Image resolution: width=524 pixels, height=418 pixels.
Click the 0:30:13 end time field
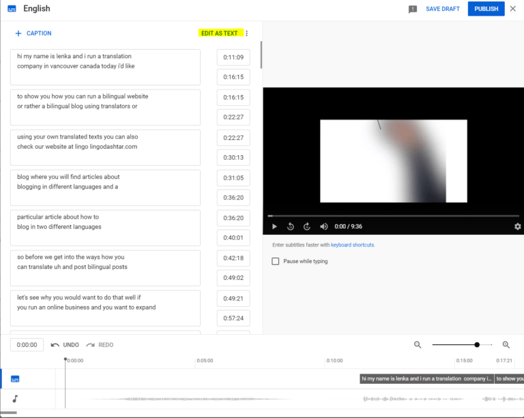233,158
